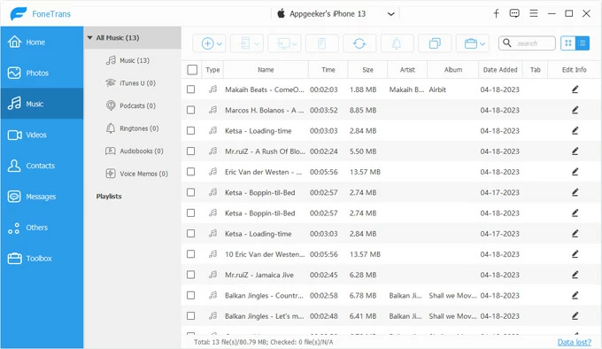Expand the add music plus dropdown

pos(209,43)
